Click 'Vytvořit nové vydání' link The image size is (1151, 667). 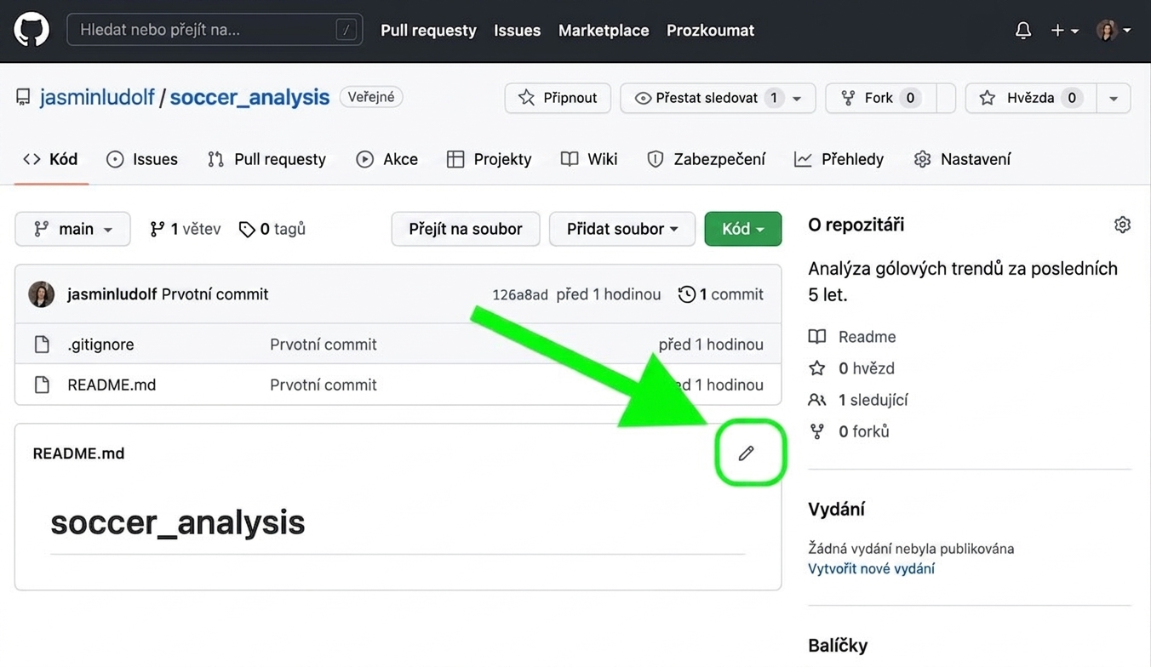[x=871, y=568]
